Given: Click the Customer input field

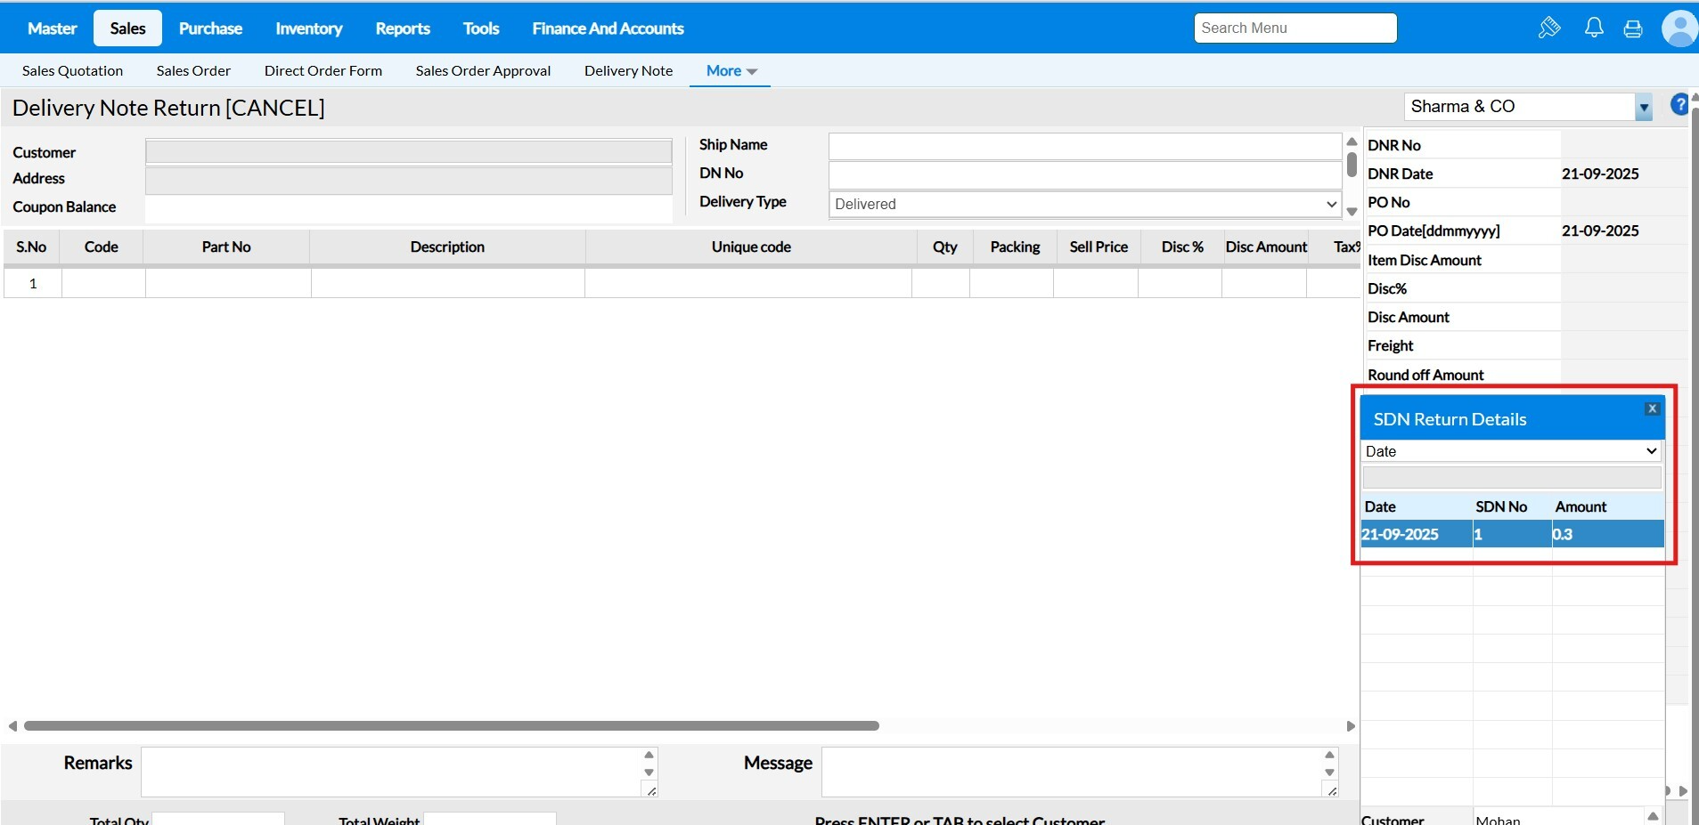Looking at the screenshot, I should click(409, 152).
